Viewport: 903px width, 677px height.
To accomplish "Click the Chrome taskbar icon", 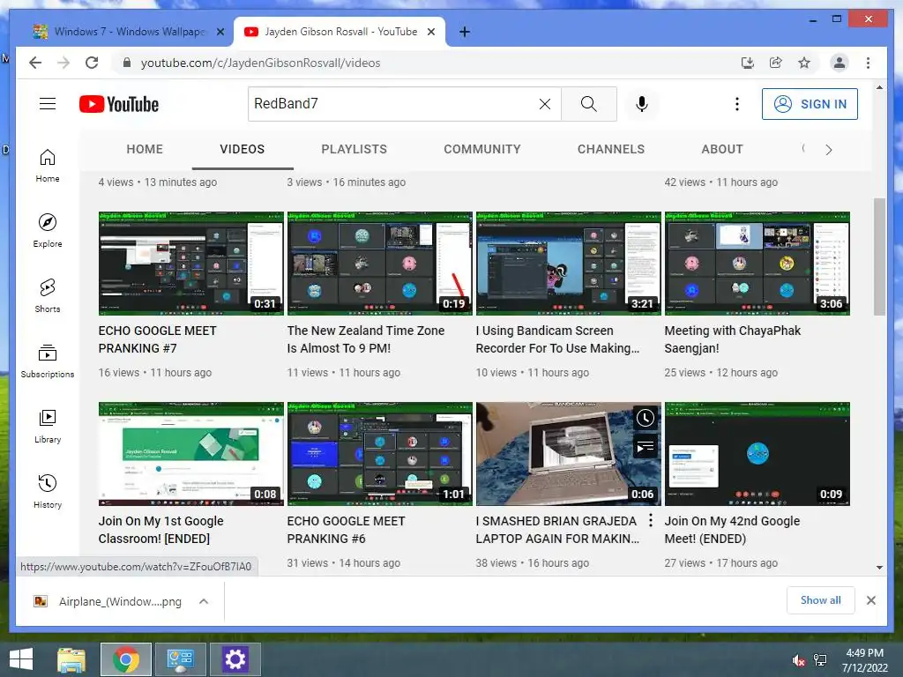I will pos(126,659).
